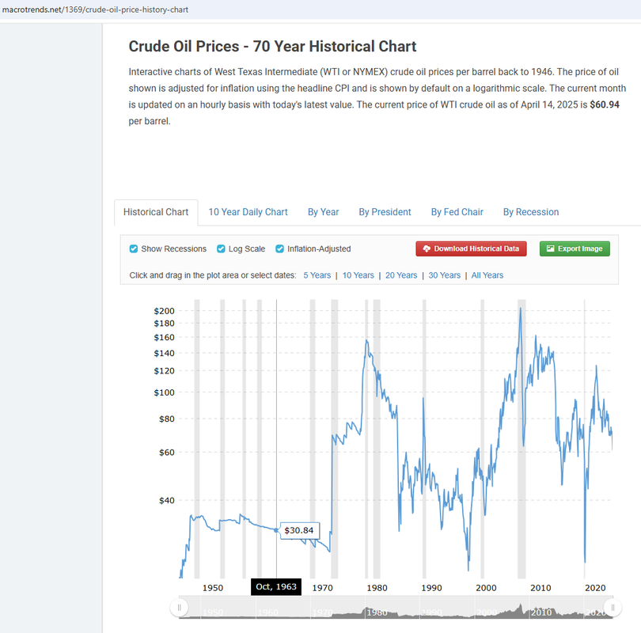Choose the 10 Years date range
Image resolution: width=641 pixels, height=633 pixels.
pos(358,275)
